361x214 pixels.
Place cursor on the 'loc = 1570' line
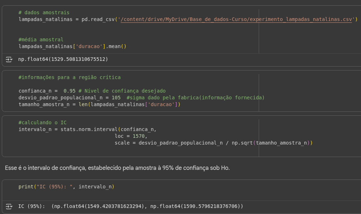pos(131,136)
